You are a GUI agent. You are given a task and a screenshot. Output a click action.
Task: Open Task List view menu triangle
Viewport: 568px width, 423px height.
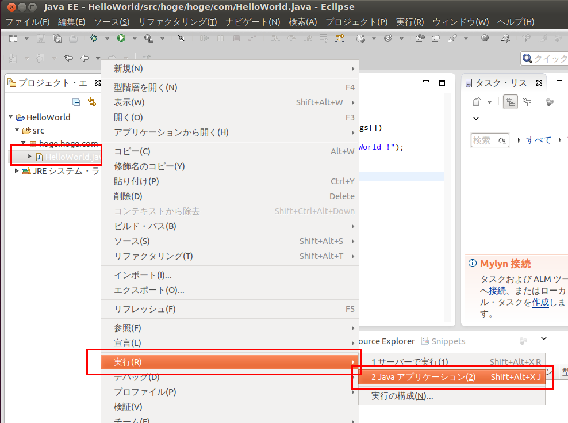pyautogui.click(x=476, y=118)
